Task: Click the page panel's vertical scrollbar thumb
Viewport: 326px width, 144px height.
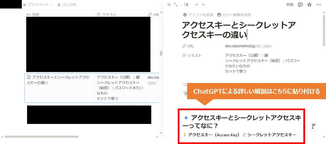Action: 324,30
